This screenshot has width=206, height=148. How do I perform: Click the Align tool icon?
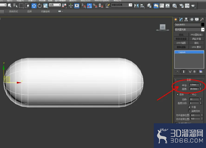(142, 6)
